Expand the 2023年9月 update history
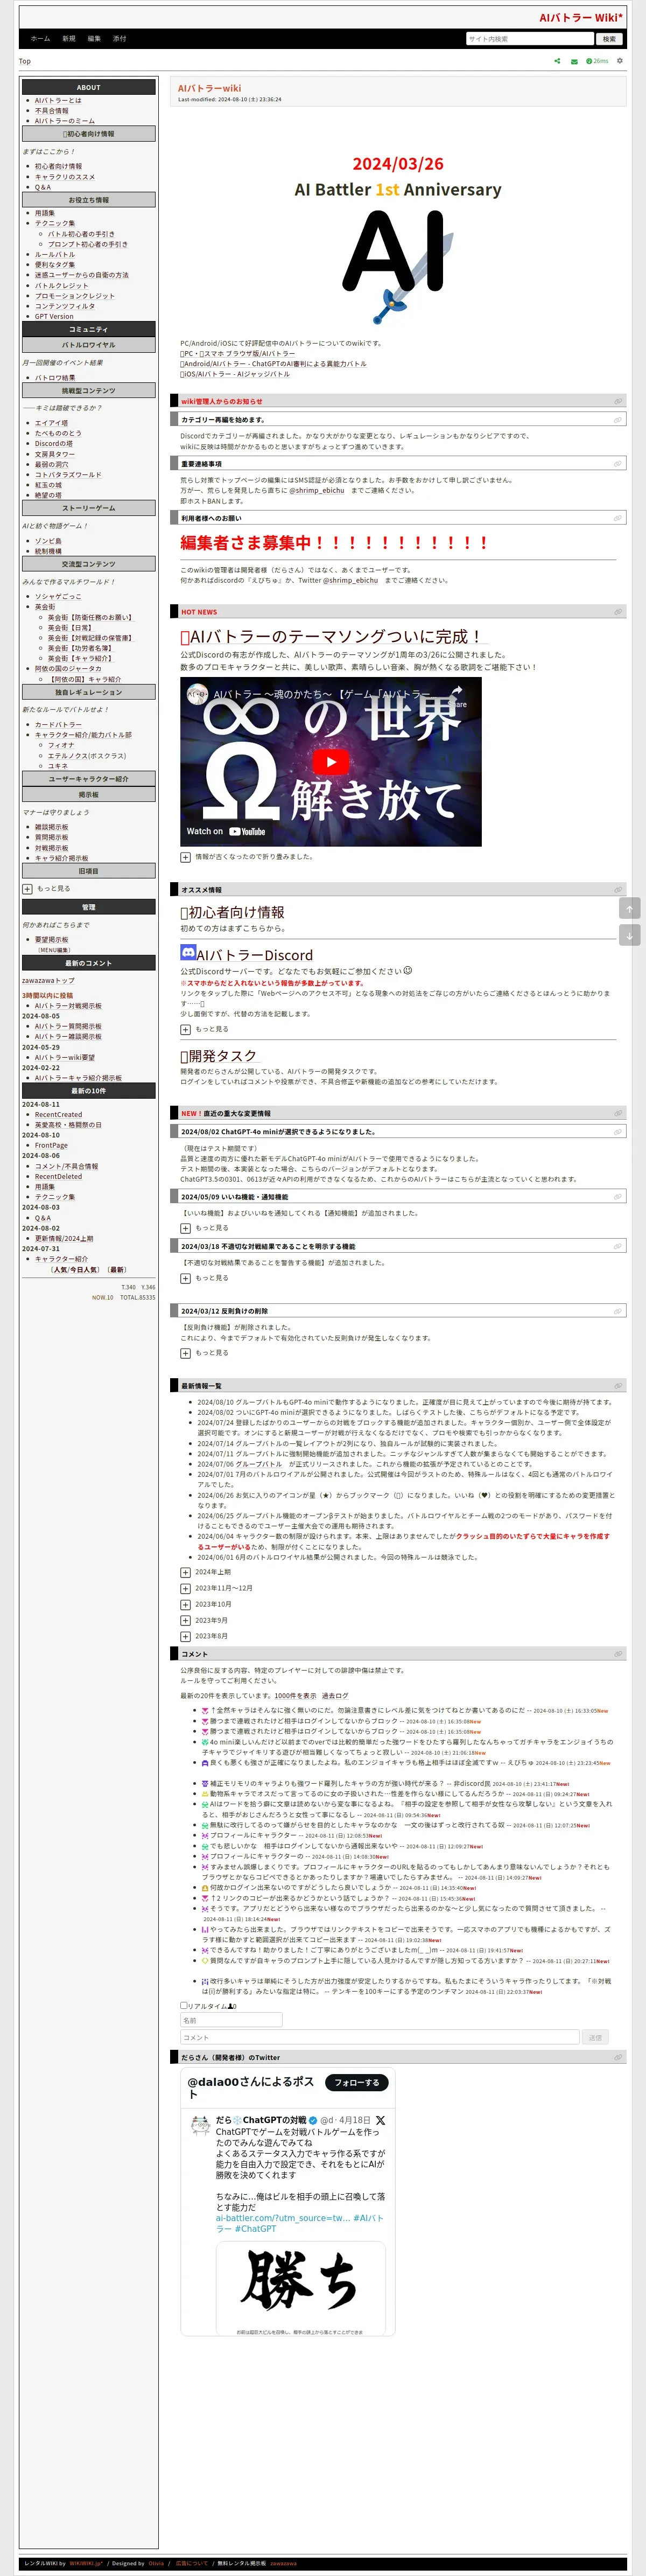 pyautogui.click(x=185, y=1620)
